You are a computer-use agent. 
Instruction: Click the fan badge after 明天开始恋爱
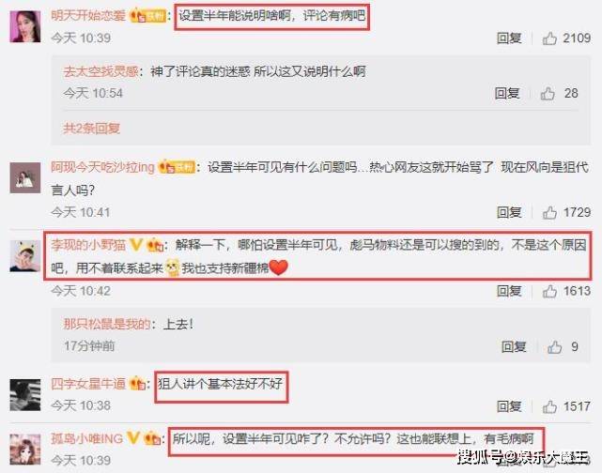click(147, 16)
